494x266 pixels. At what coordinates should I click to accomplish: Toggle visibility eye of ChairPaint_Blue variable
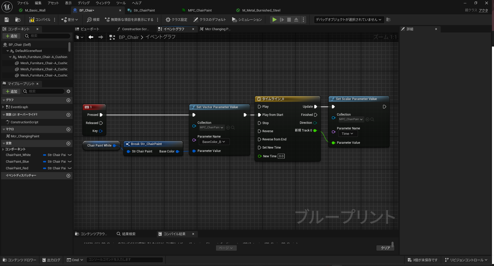pyautogui.click(x=70, y=162)
